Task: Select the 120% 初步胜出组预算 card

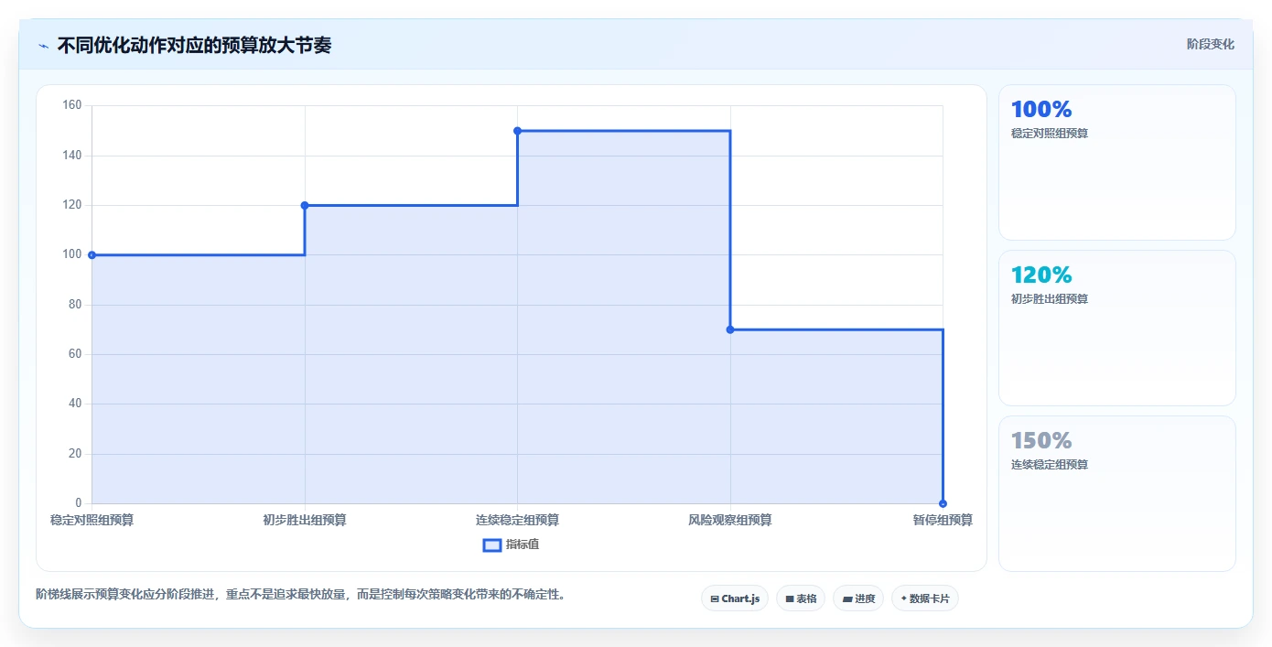Action: click(1117, 328)
